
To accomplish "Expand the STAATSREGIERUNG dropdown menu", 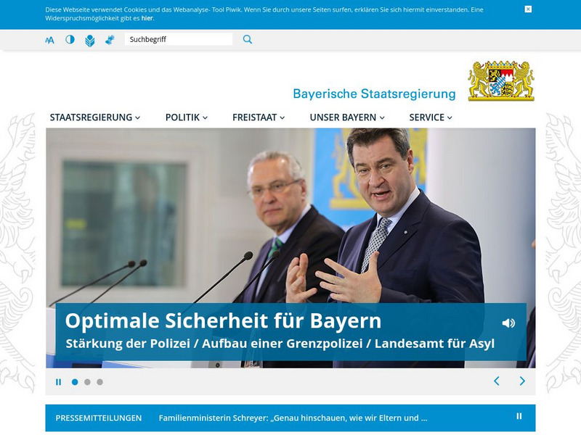I will 90,117.
